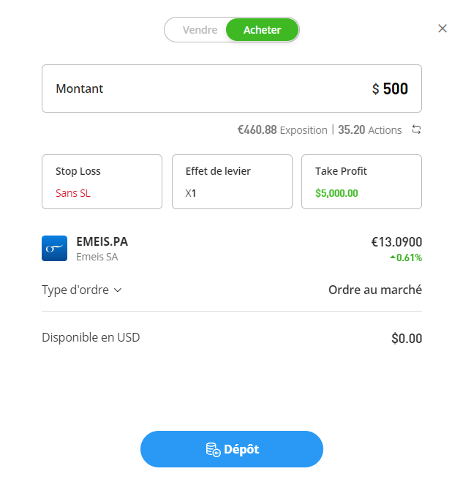Click the Montant amount field

point(231,89)
